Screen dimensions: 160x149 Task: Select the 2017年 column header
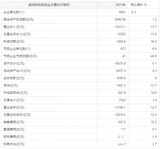click(x=121, y=5)
